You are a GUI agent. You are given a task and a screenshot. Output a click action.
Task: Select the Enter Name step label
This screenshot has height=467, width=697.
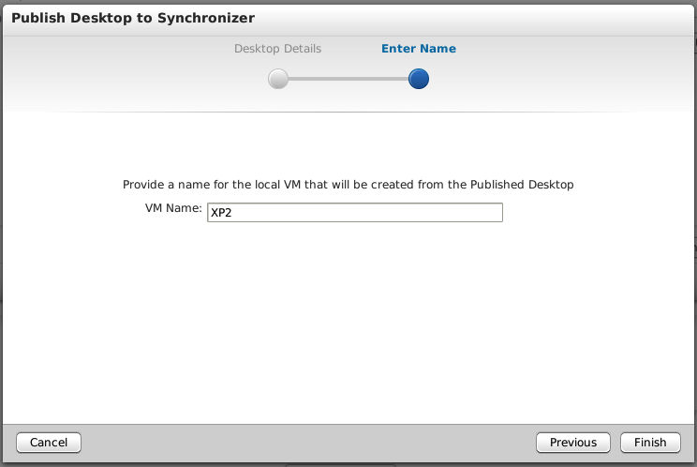click(x=418, y=49)
